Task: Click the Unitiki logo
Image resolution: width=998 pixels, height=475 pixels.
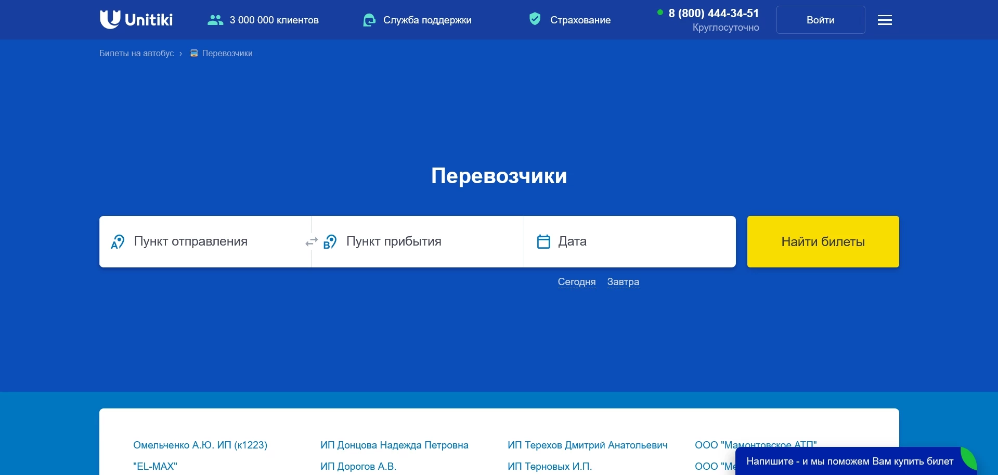Action: pos(136,19)
